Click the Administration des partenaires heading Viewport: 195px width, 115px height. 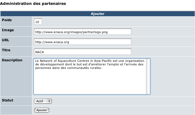[x=33, y=4]
